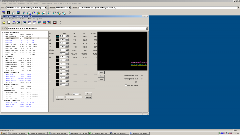Image resolution: width=240 pixels, height=135 pixels.
Task: Click the Smpl Depth mm input field
Action: point(75,94)
